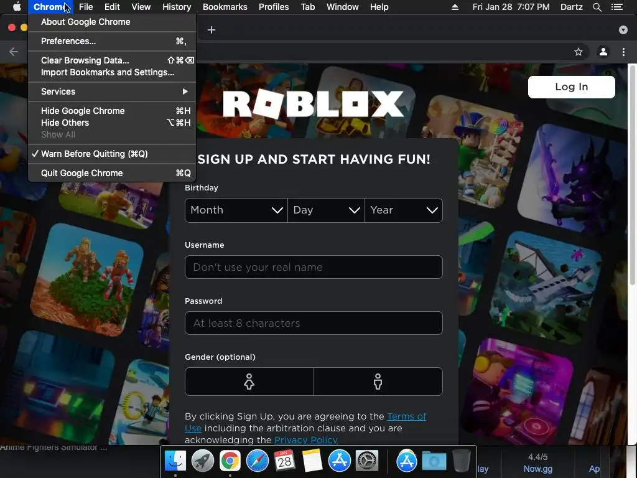Image resolution: width=637 pixels, height=478 pixels.
Task: Open the Trash in the Dock
Action: pyautogui.click(x=461, y=461)
